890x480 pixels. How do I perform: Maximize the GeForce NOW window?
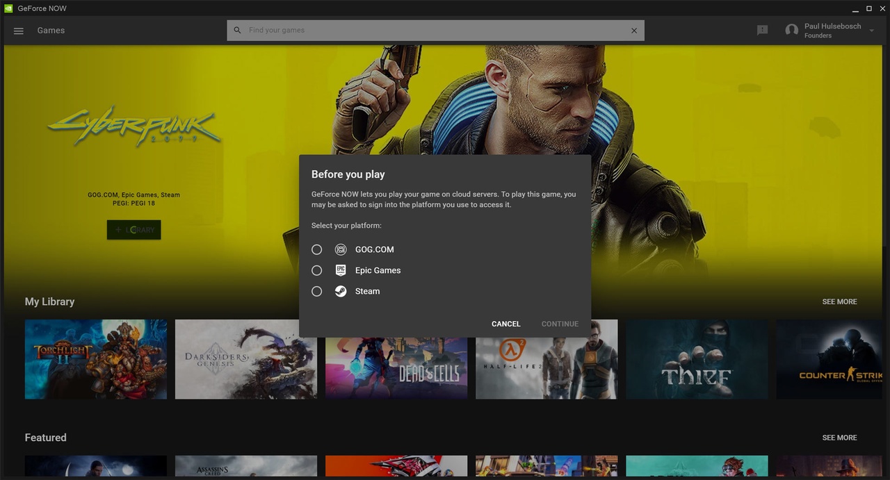[x=868, y=8]
